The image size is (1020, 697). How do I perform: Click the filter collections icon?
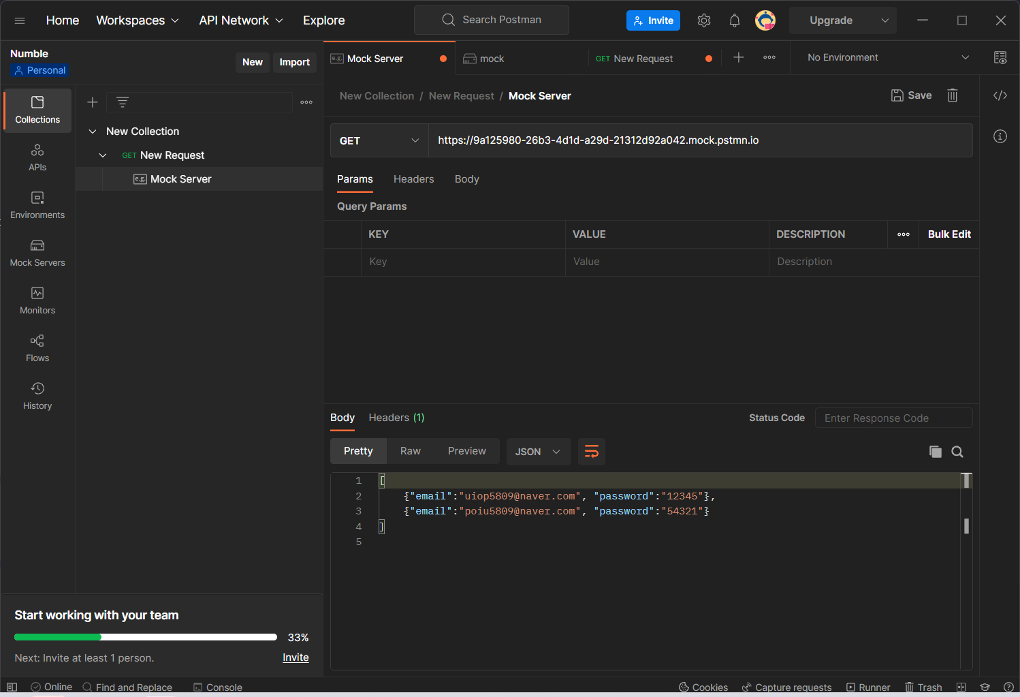123,102
